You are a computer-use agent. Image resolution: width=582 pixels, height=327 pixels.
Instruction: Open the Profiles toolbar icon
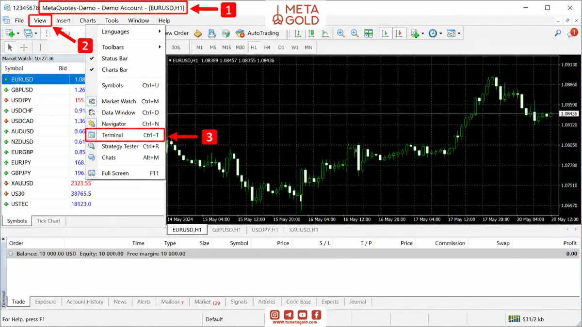tap(28, 33)
